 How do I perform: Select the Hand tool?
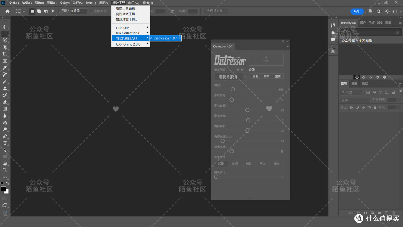pyautogui.click(x=4, y=164)
